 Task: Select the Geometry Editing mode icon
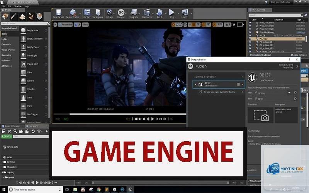click(39, 17)
